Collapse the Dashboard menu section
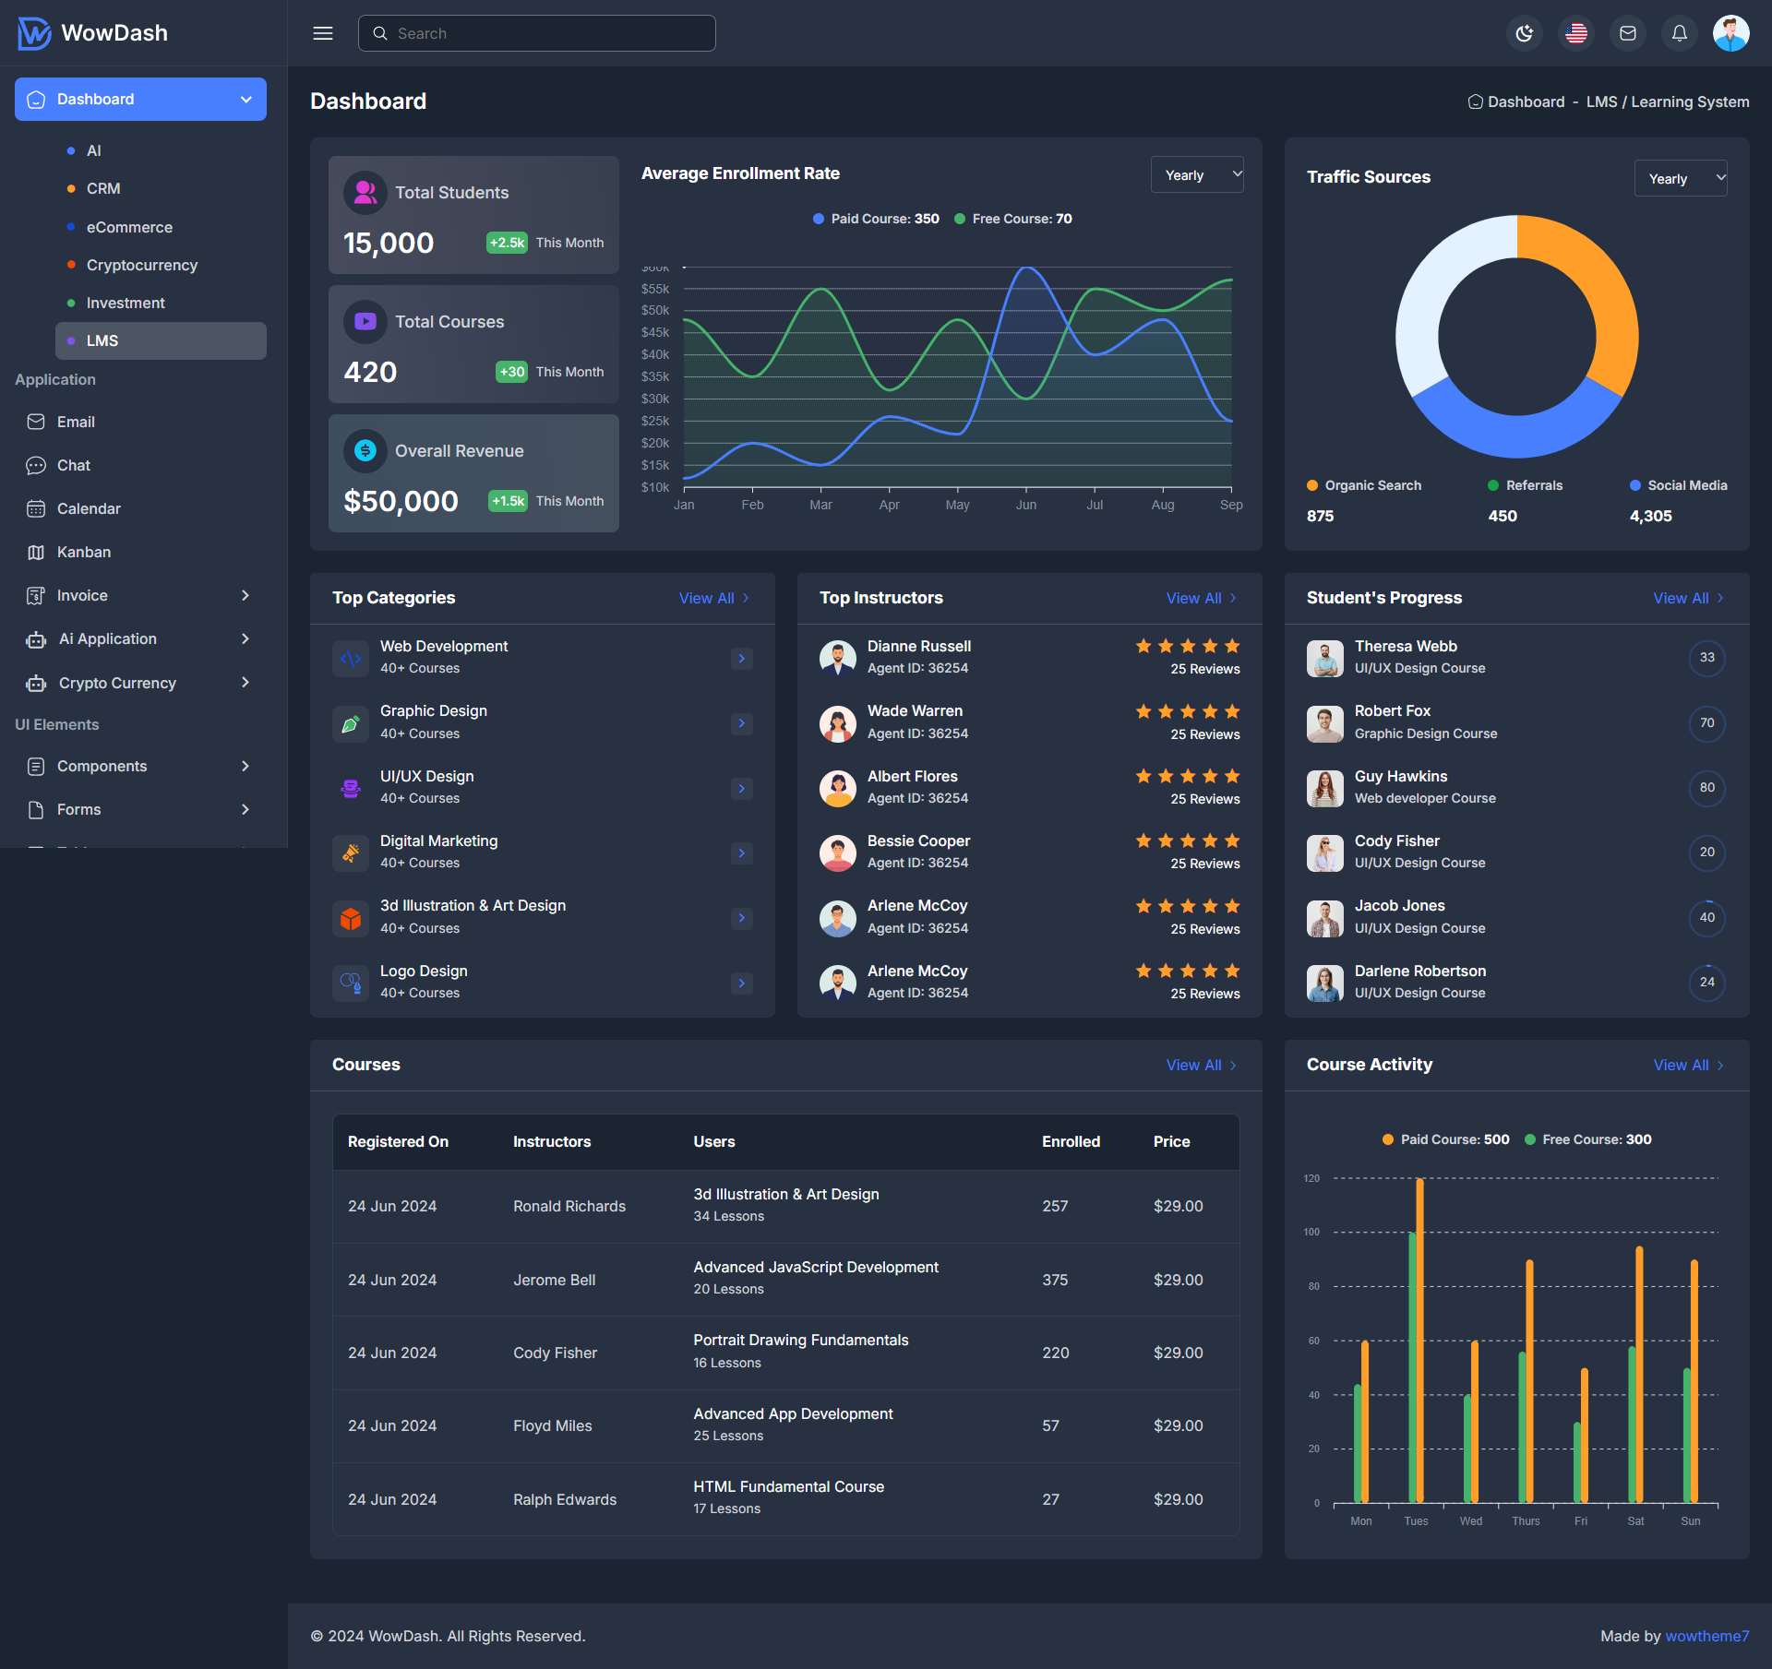Viewport: 1772px width, 1669px height. 245,99
